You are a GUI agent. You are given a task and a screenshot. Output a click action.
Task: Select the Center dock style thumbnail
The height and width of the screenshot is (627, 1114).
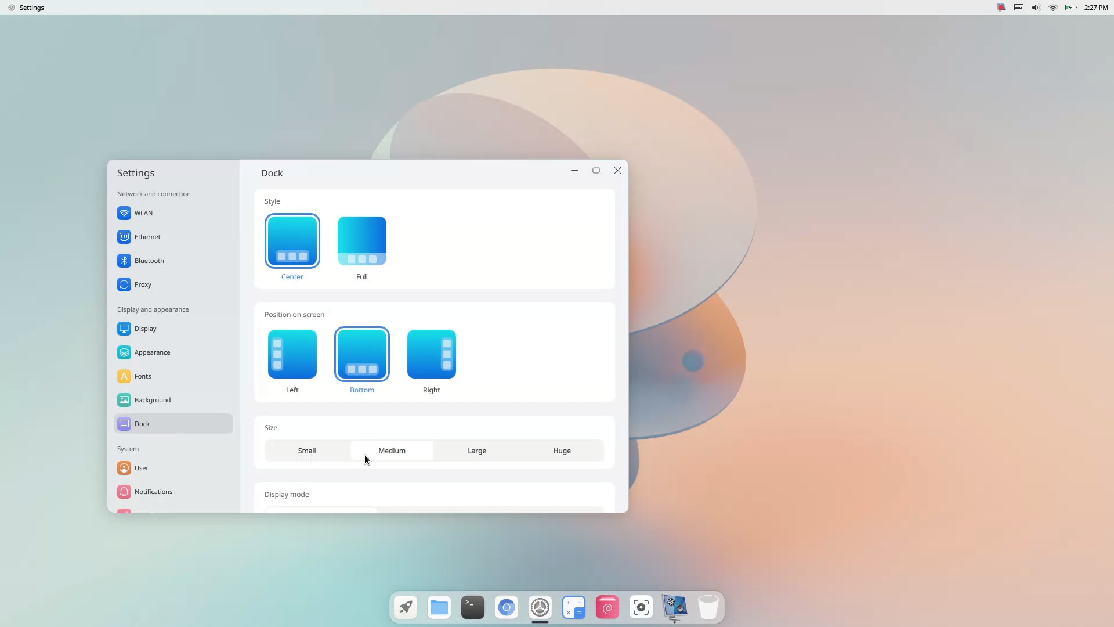[292, 241]
